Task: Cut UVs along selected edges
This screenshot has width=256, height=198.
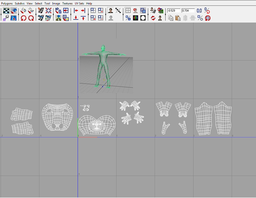Action: [40, 11]
